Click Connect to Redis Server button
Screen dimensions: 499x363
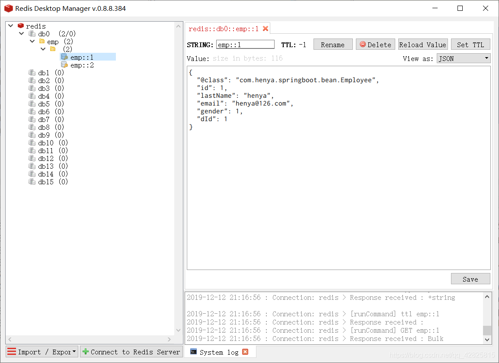click(131, 352)
